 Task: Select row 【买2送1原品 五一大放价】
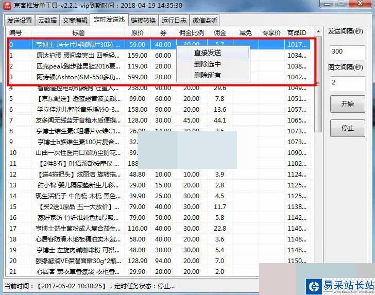tap(159, 207)
